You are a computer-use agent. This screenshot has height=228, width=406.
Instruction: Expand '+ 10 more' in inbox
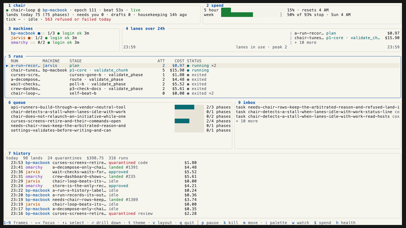pyautogui.click(x=247, y=121)
